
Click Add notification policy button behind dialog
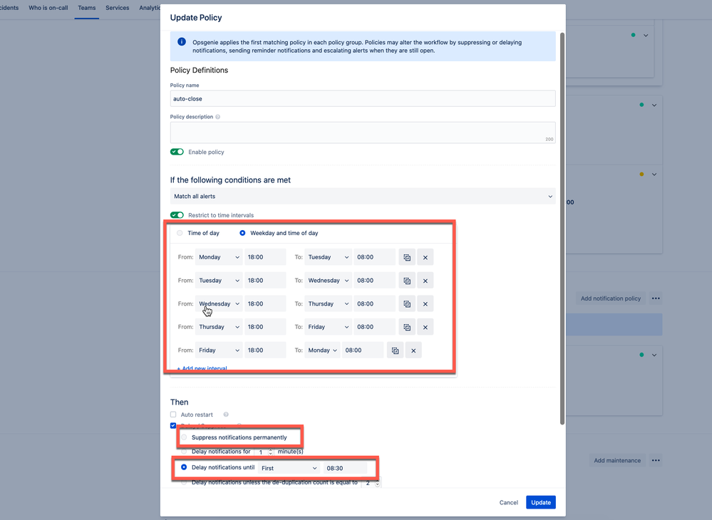pyautogui.click(x=610, y=298)
